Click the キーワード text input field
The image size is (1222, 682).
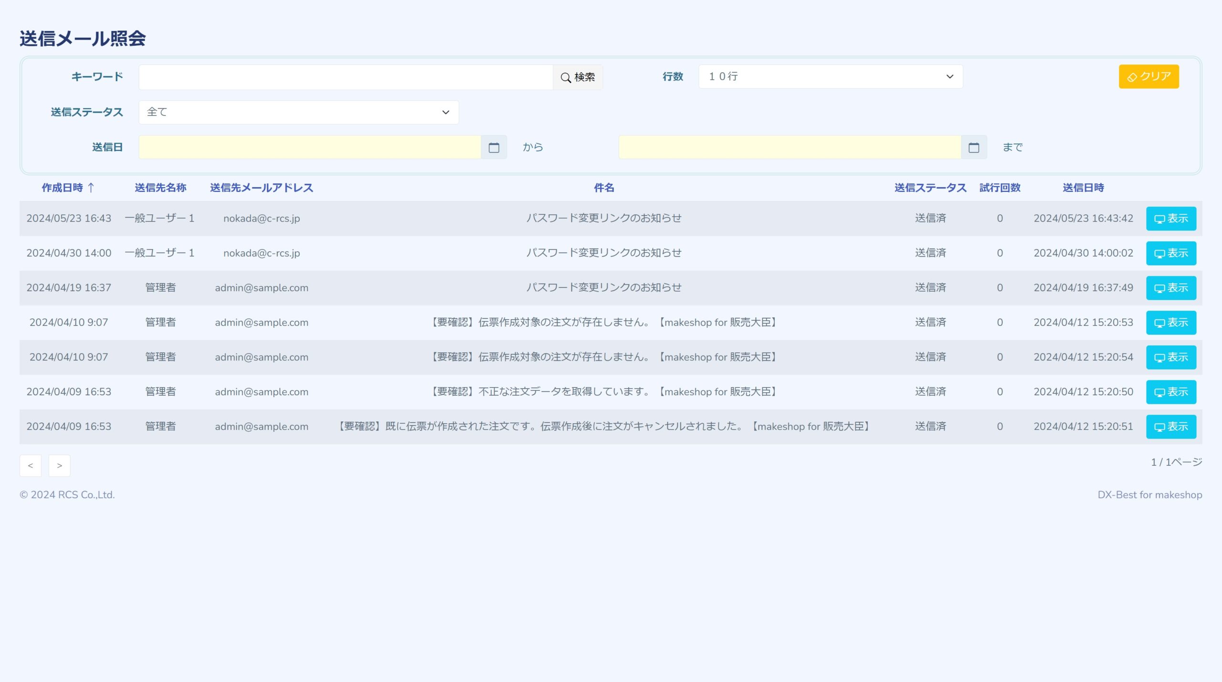pyautogui.click(x=346, y=77)
